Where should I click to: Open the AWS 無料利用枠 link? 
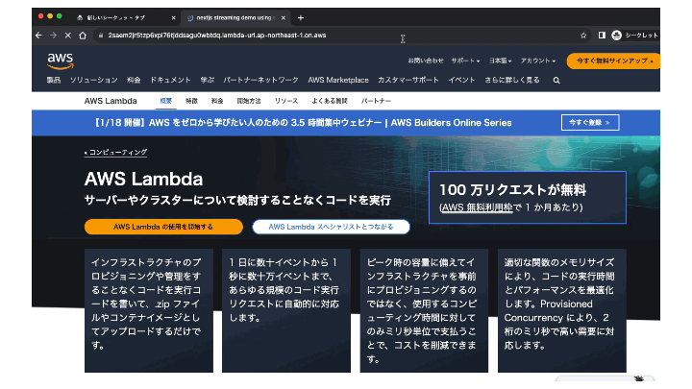[477, 207]
